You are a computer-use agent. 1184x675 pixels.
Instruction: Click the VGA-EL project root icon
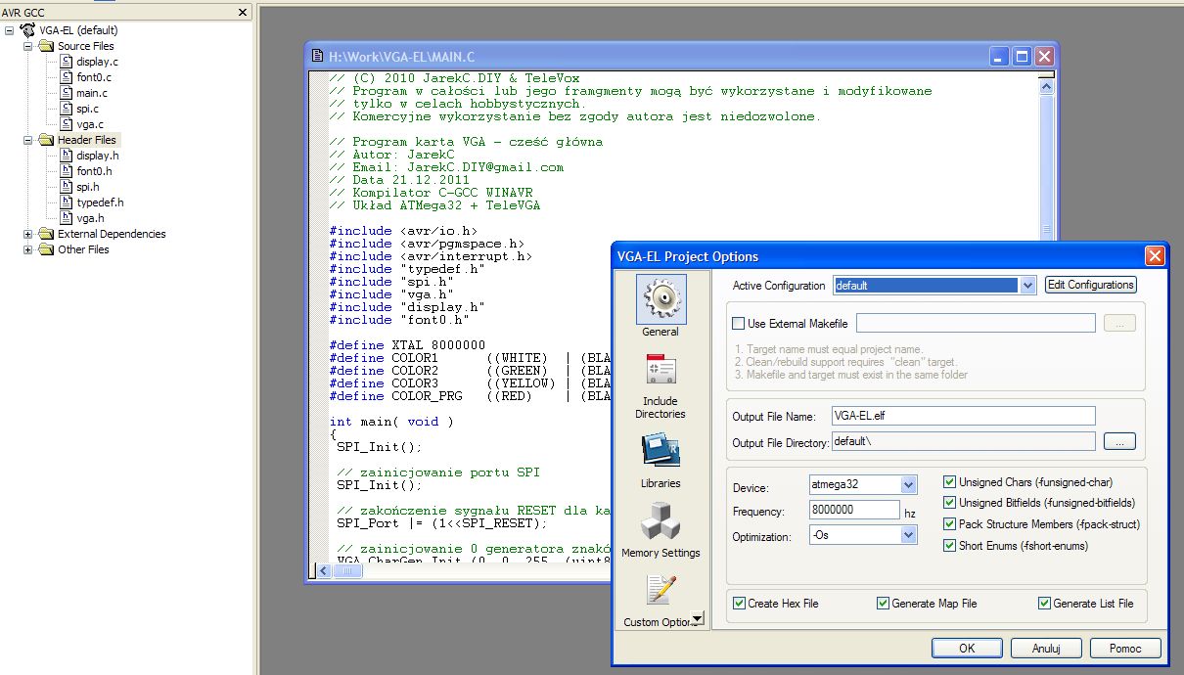pos(26,30)
